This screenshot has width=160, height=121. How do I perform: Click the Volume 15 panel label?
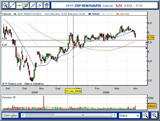point(9,98)
